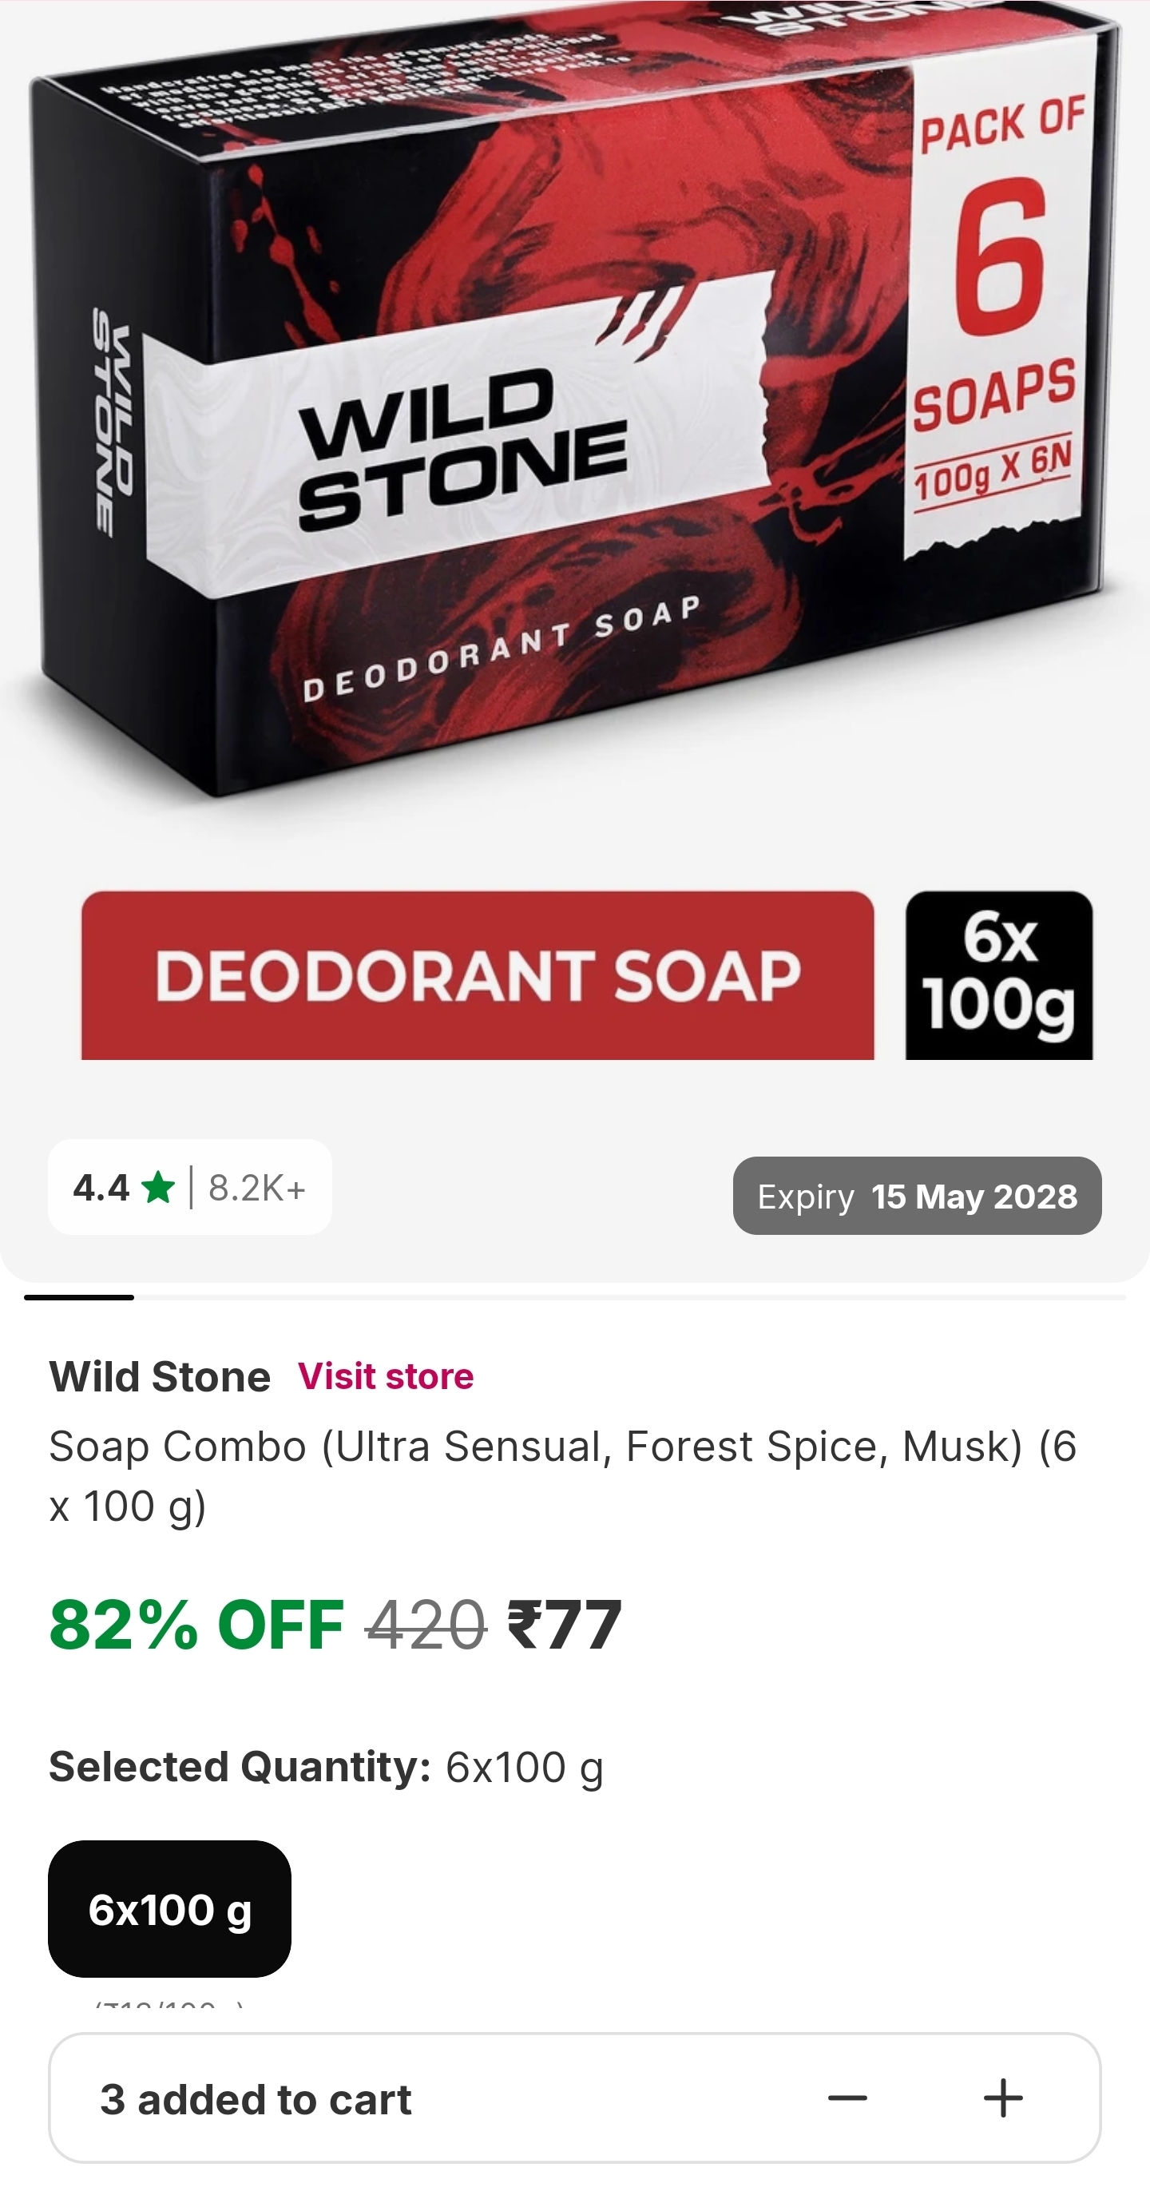
Task: Click the Soap Combo product title
Action: [562, 1475]
